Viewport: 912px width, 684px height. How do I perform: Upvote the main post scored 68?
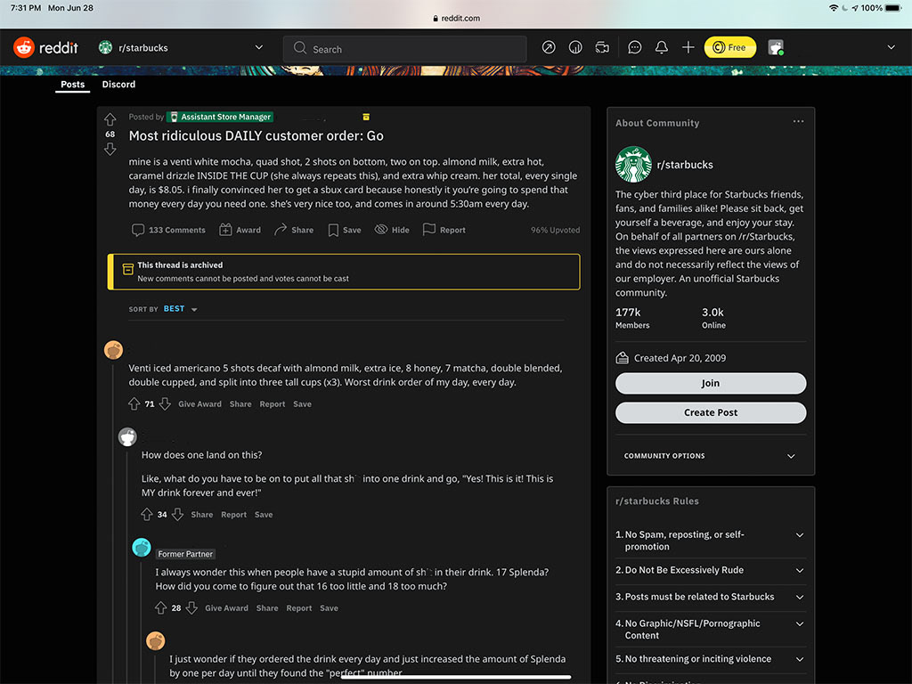click(x=110, y=120)
